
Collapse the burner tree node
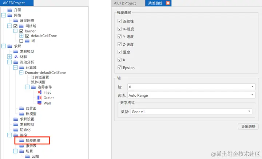[x=15, y=31]
